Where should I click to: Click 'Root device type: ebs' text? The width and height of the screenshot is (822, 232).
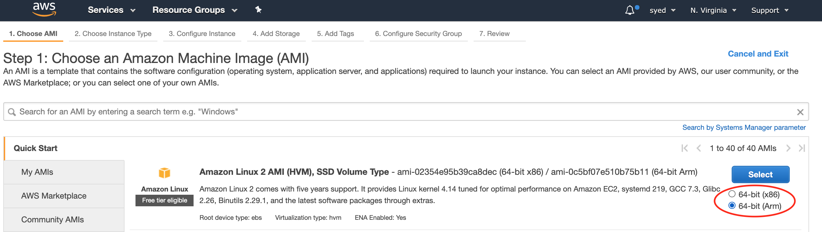[x=231, y=218]
